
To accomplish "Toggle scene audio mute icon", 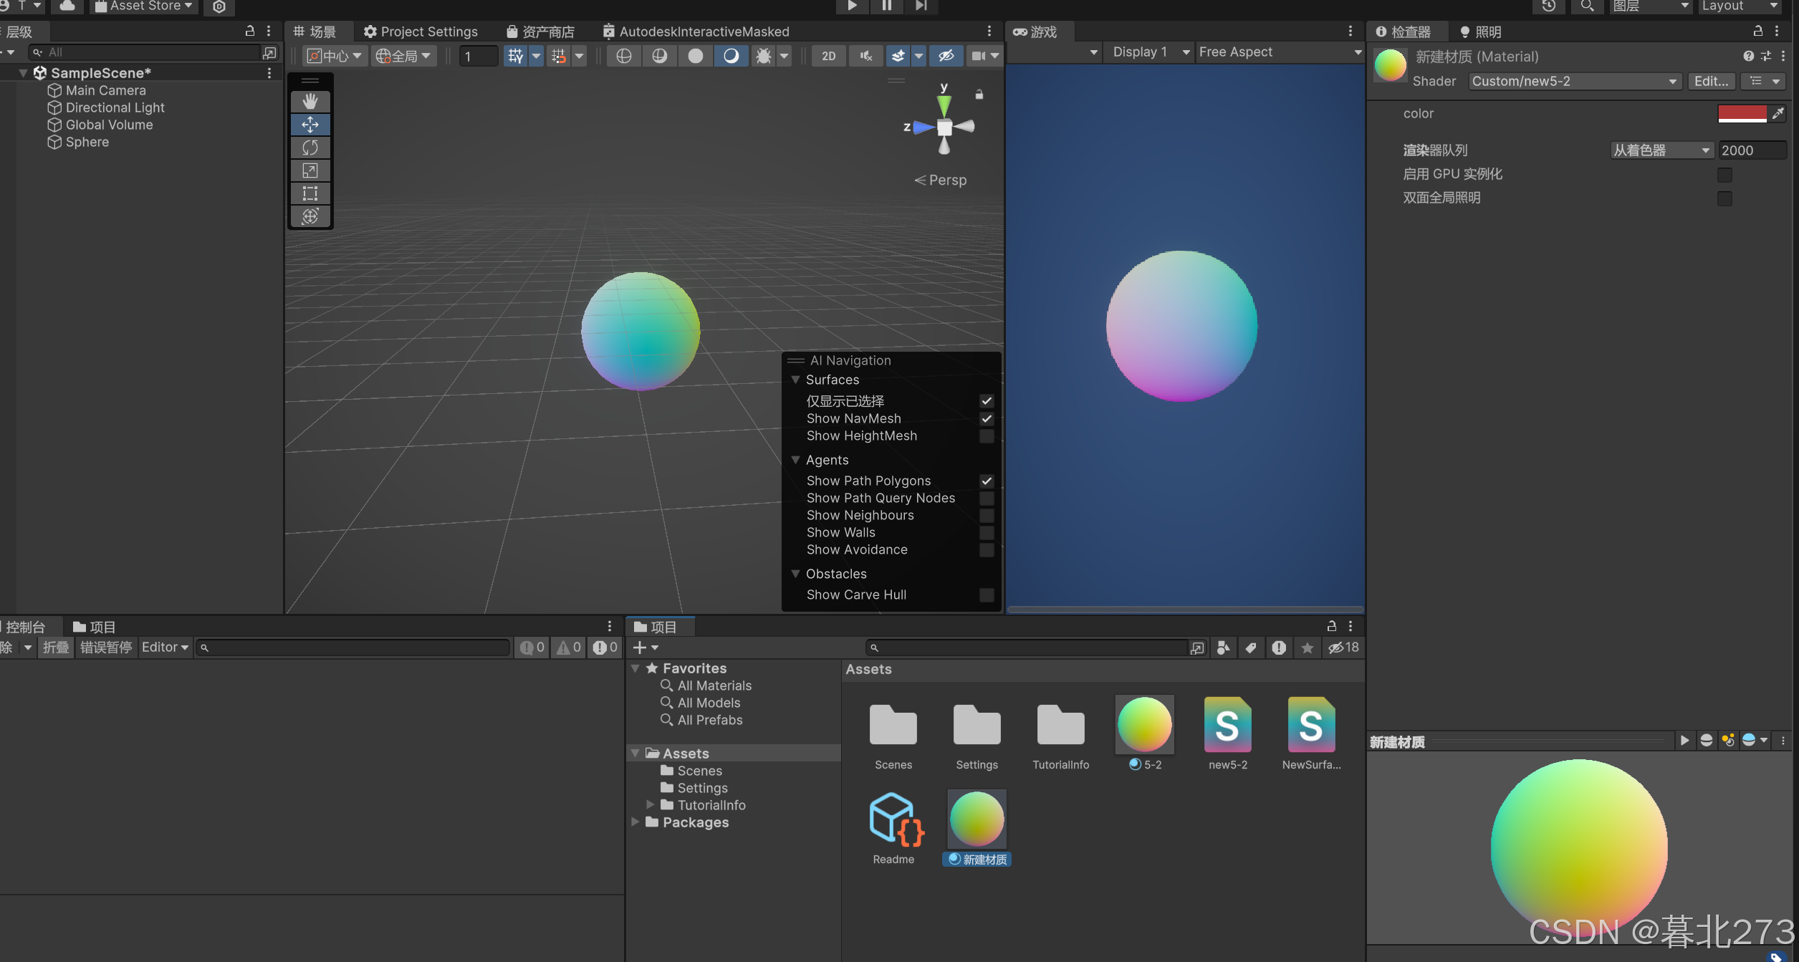I will pyautogui.click(x=866, y=56).
